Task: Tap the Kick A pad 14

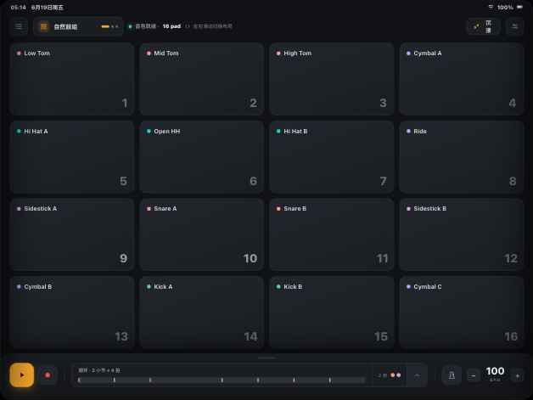Action: tap(202, 313)
